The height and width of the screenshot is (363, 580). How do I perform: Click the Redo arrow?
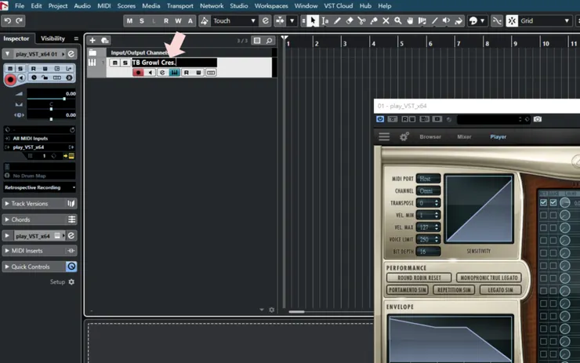[20, 20]
